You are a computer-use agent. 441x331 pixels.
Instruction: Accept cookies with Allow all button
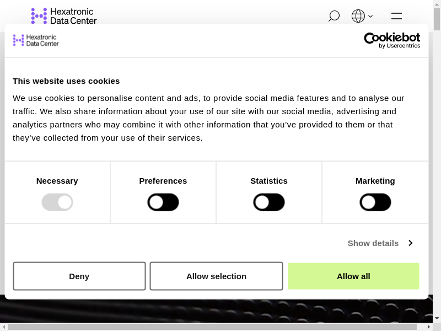point(353,276)
